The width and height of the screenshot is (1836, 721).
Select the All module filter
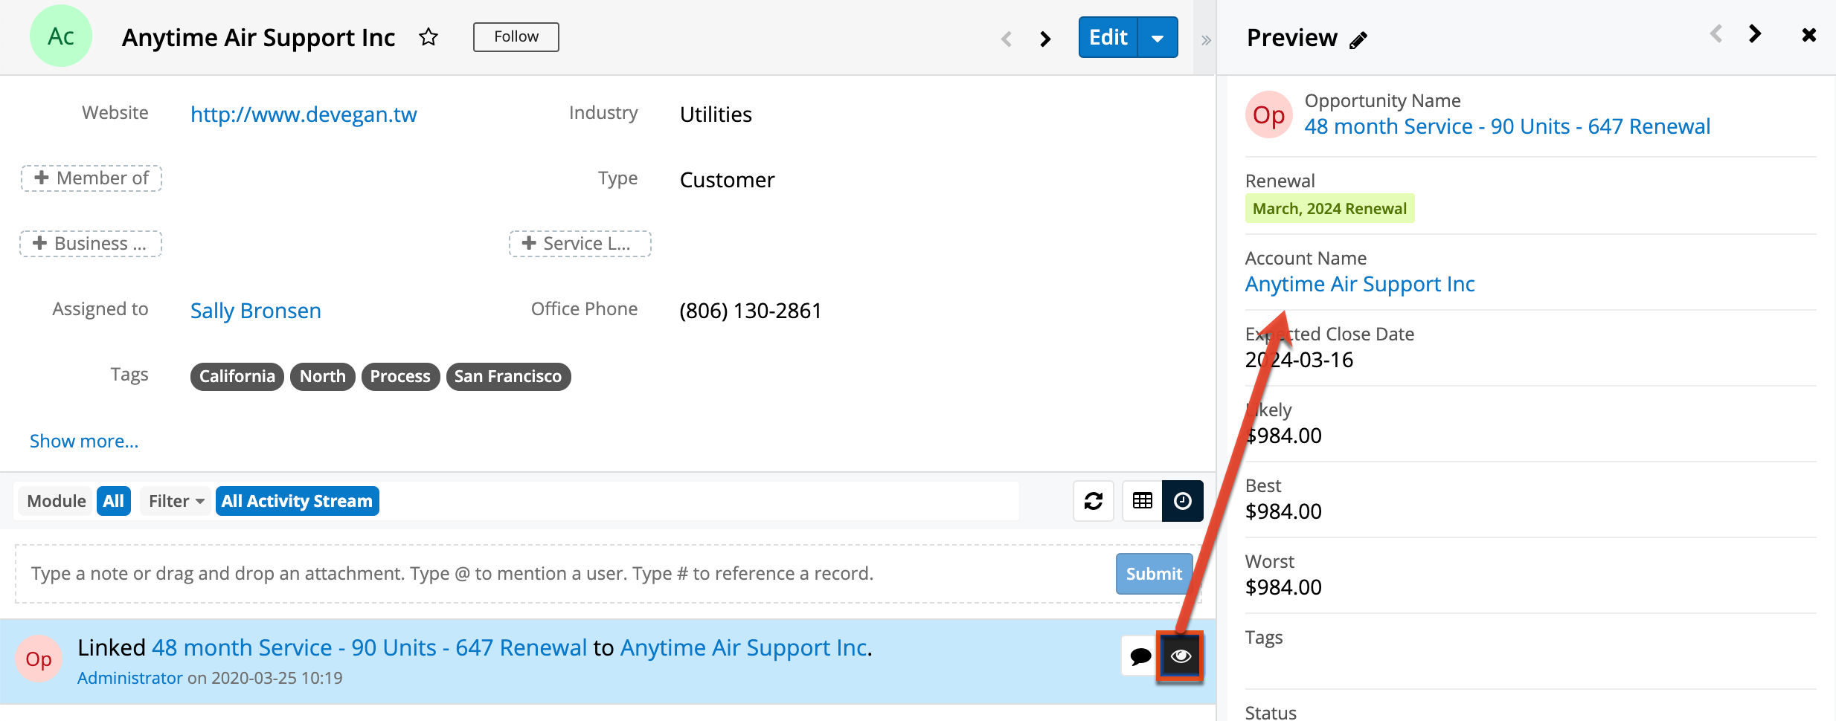tap(114, 501)
